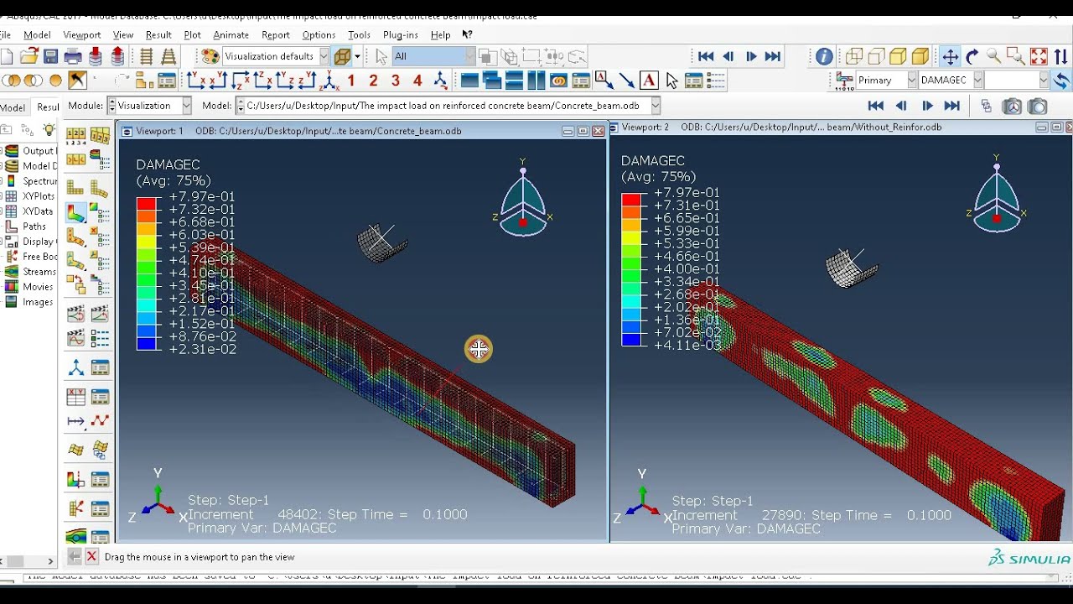
Task: Apply saved custom view 3
Action: 396,81
